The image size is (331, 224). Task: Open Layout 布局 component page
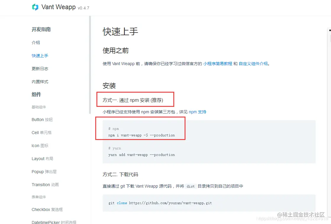42,159
